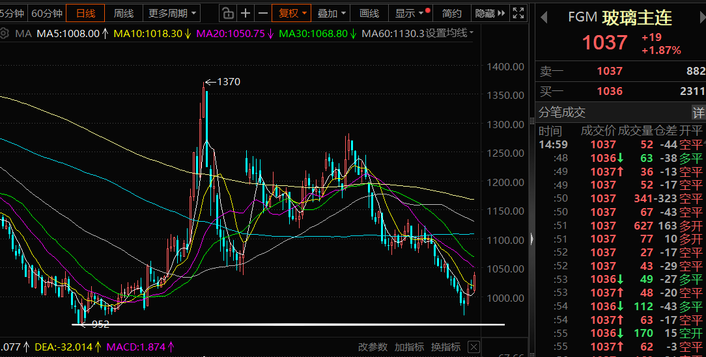Switch to 日线 daily chart tab
The width and height of the screenshot is (706, 357).
(x=85, y=13)
